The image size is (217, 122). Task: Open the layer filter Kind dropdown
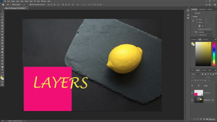[x=196, y=74]
